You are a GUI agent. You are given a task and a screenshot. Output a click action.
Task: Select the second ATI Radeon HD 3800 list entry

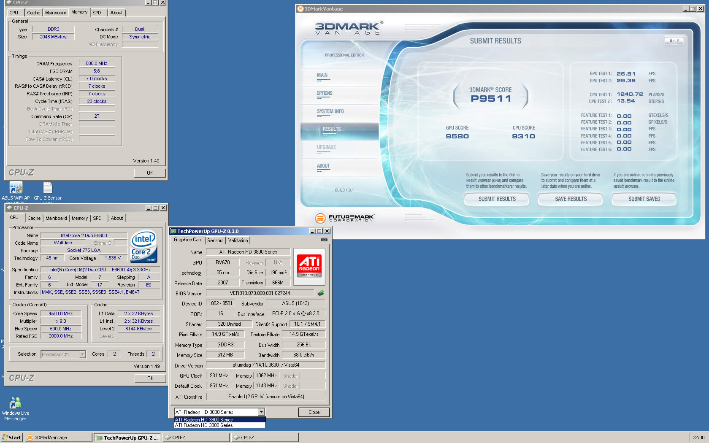pos(219,425)
